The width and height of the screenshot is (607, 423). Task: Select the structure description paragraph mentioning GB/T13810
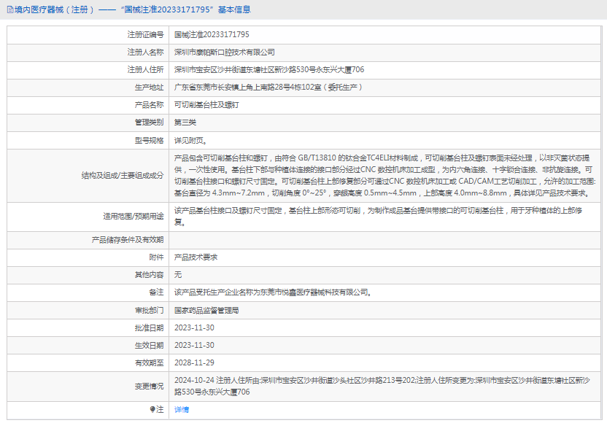tap(384, 175)
